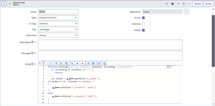The width and height of the screenshot is (215, 106).
Task: Check the Inherited checkbox
Action: point(143,24)
